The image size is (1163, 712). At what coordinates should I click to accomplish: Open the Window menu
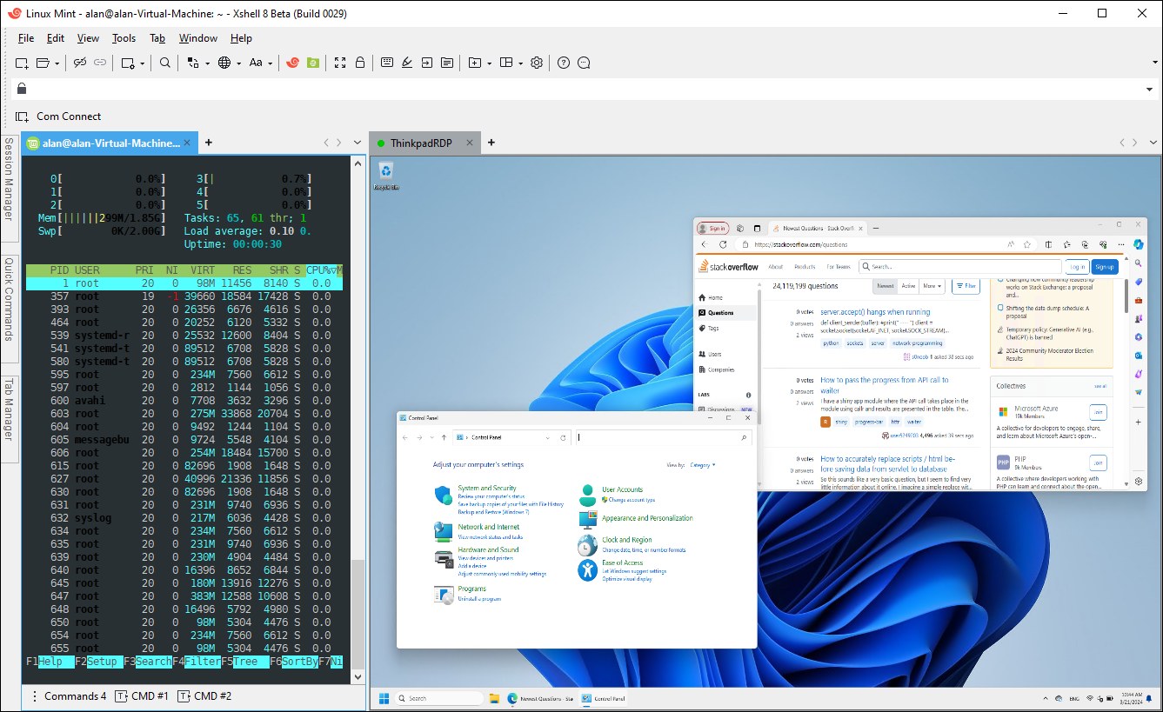click(198, 38)
